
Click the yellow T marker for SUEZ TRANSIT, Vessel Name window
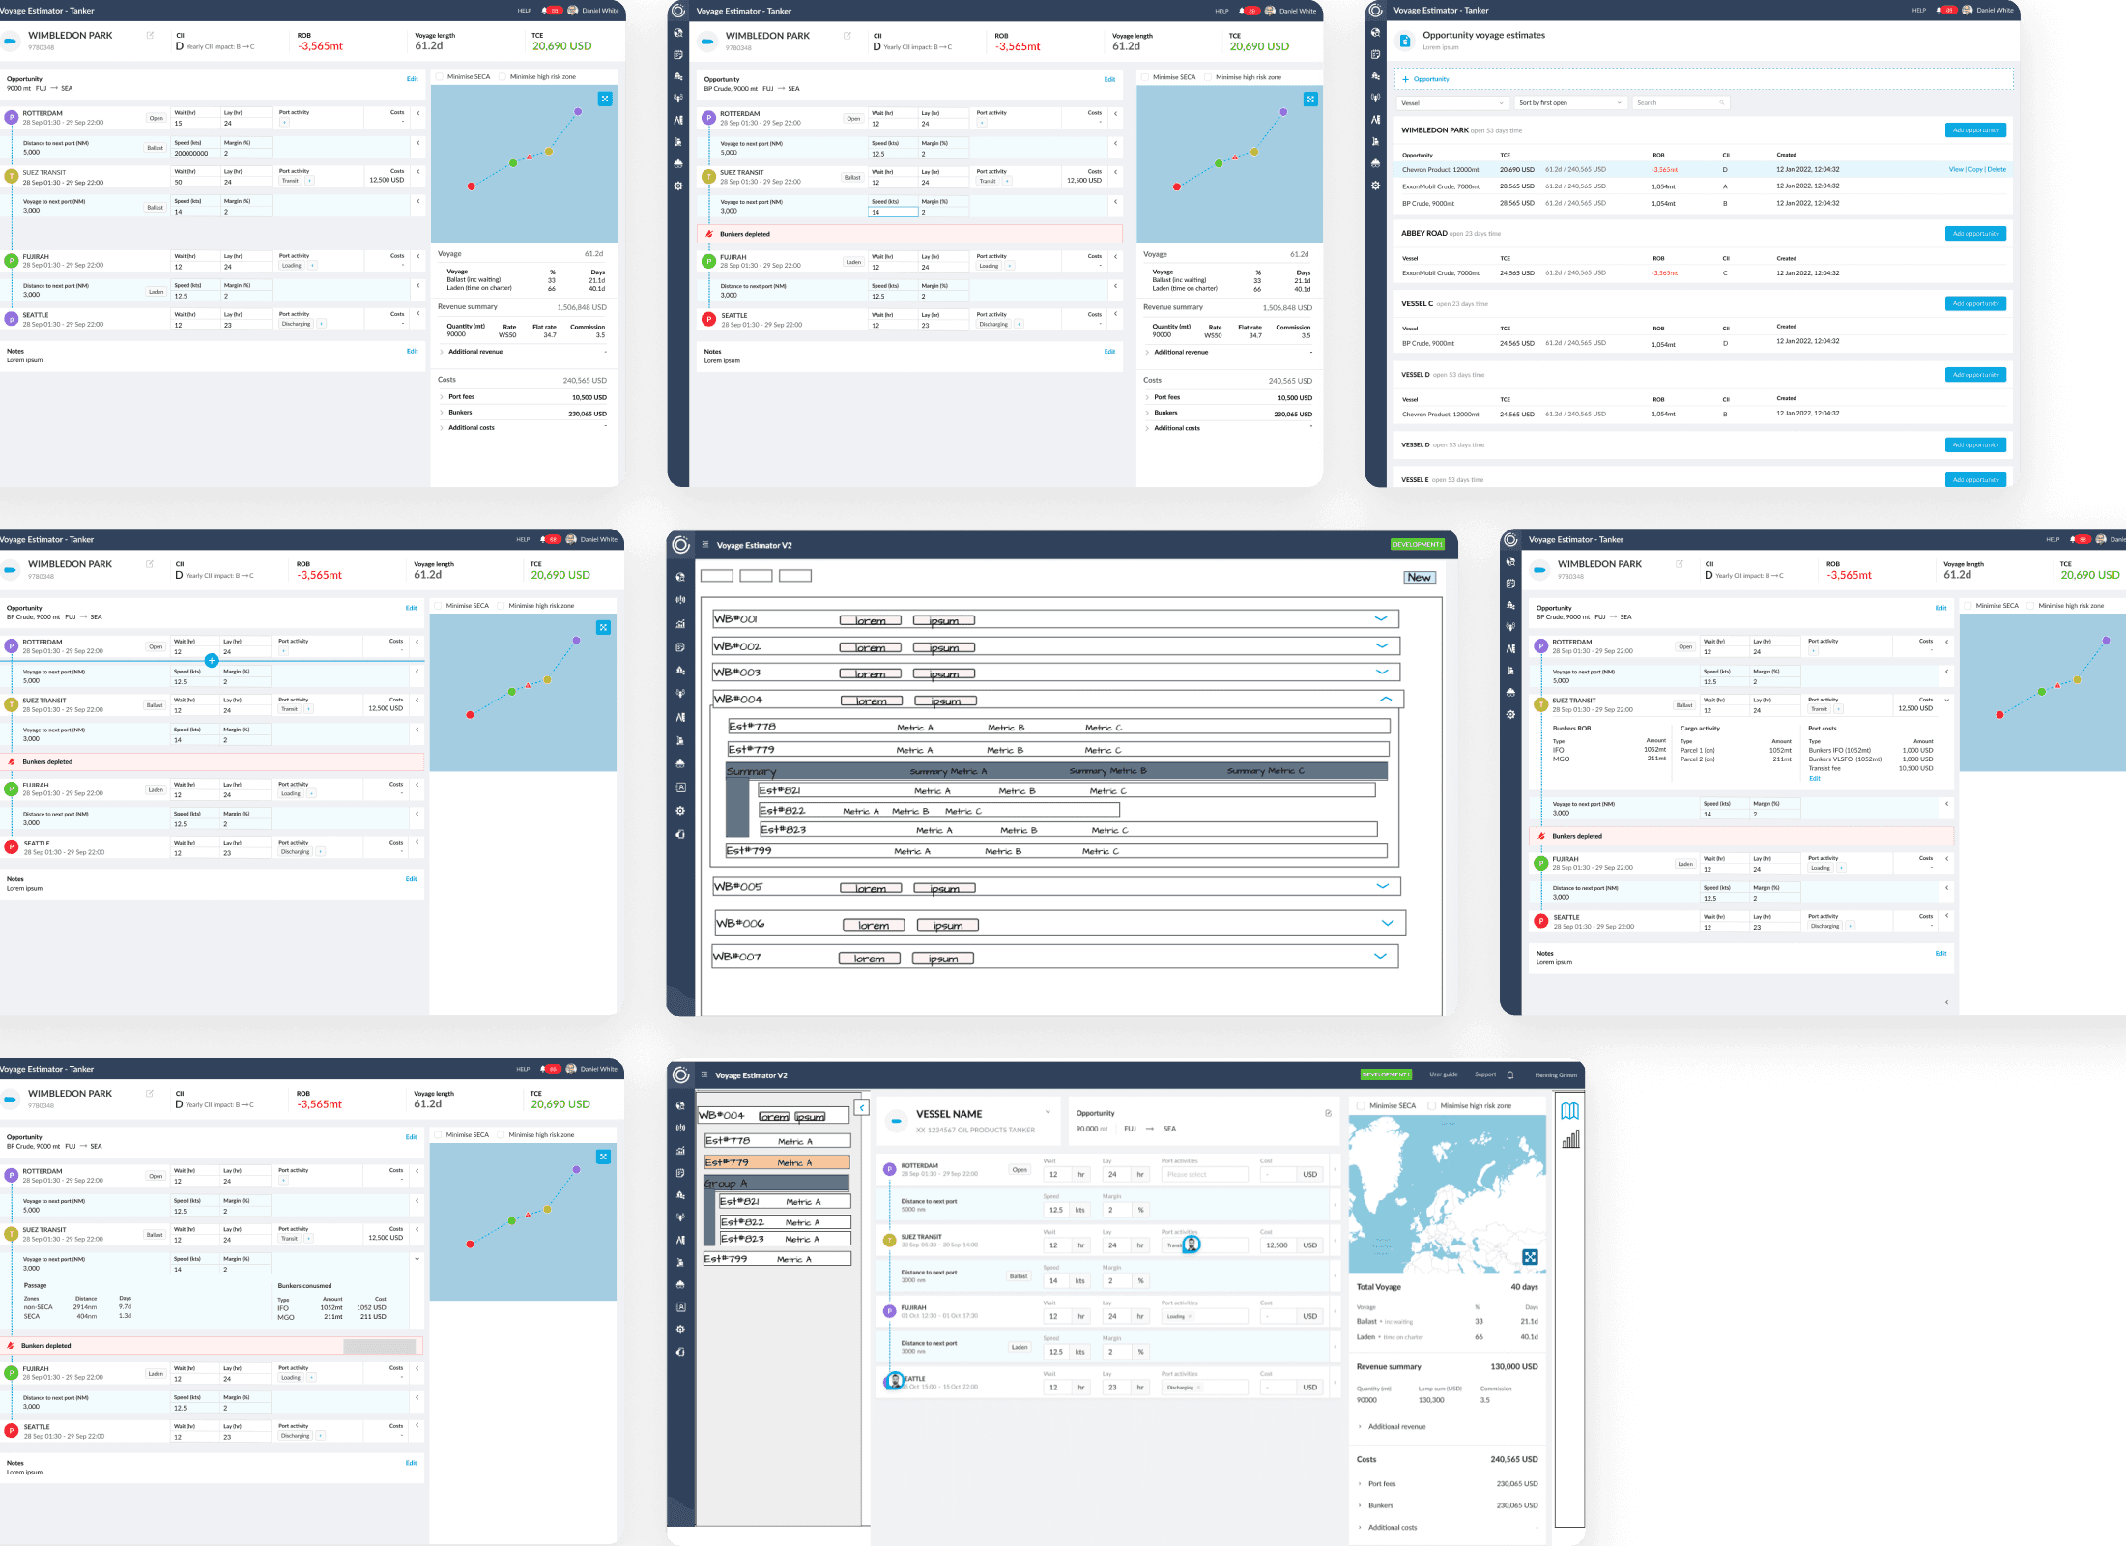[889, 1240]
